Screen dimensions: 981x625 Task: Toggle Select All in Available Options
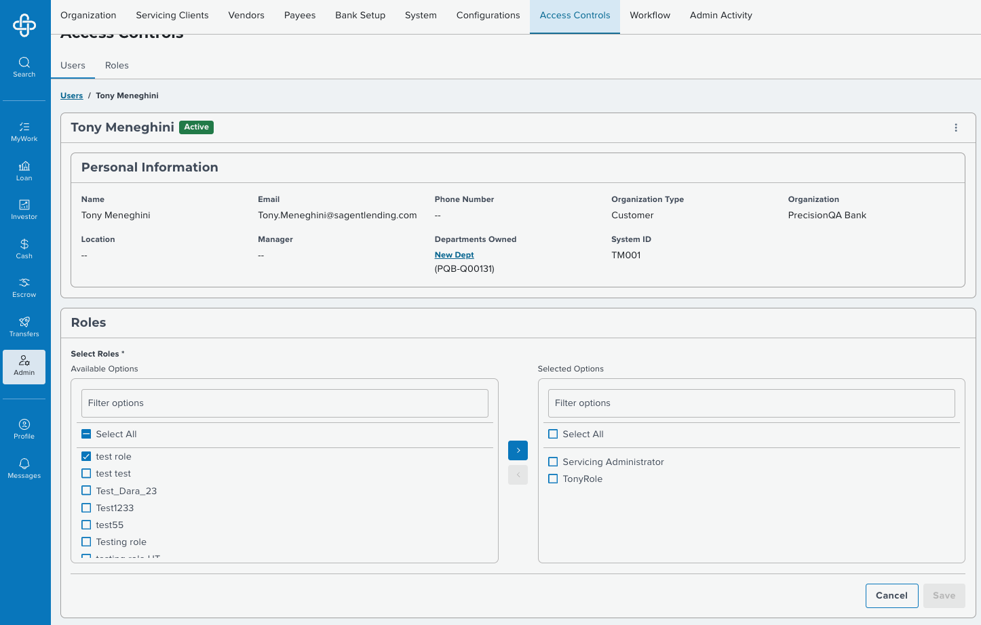[86, 434]
